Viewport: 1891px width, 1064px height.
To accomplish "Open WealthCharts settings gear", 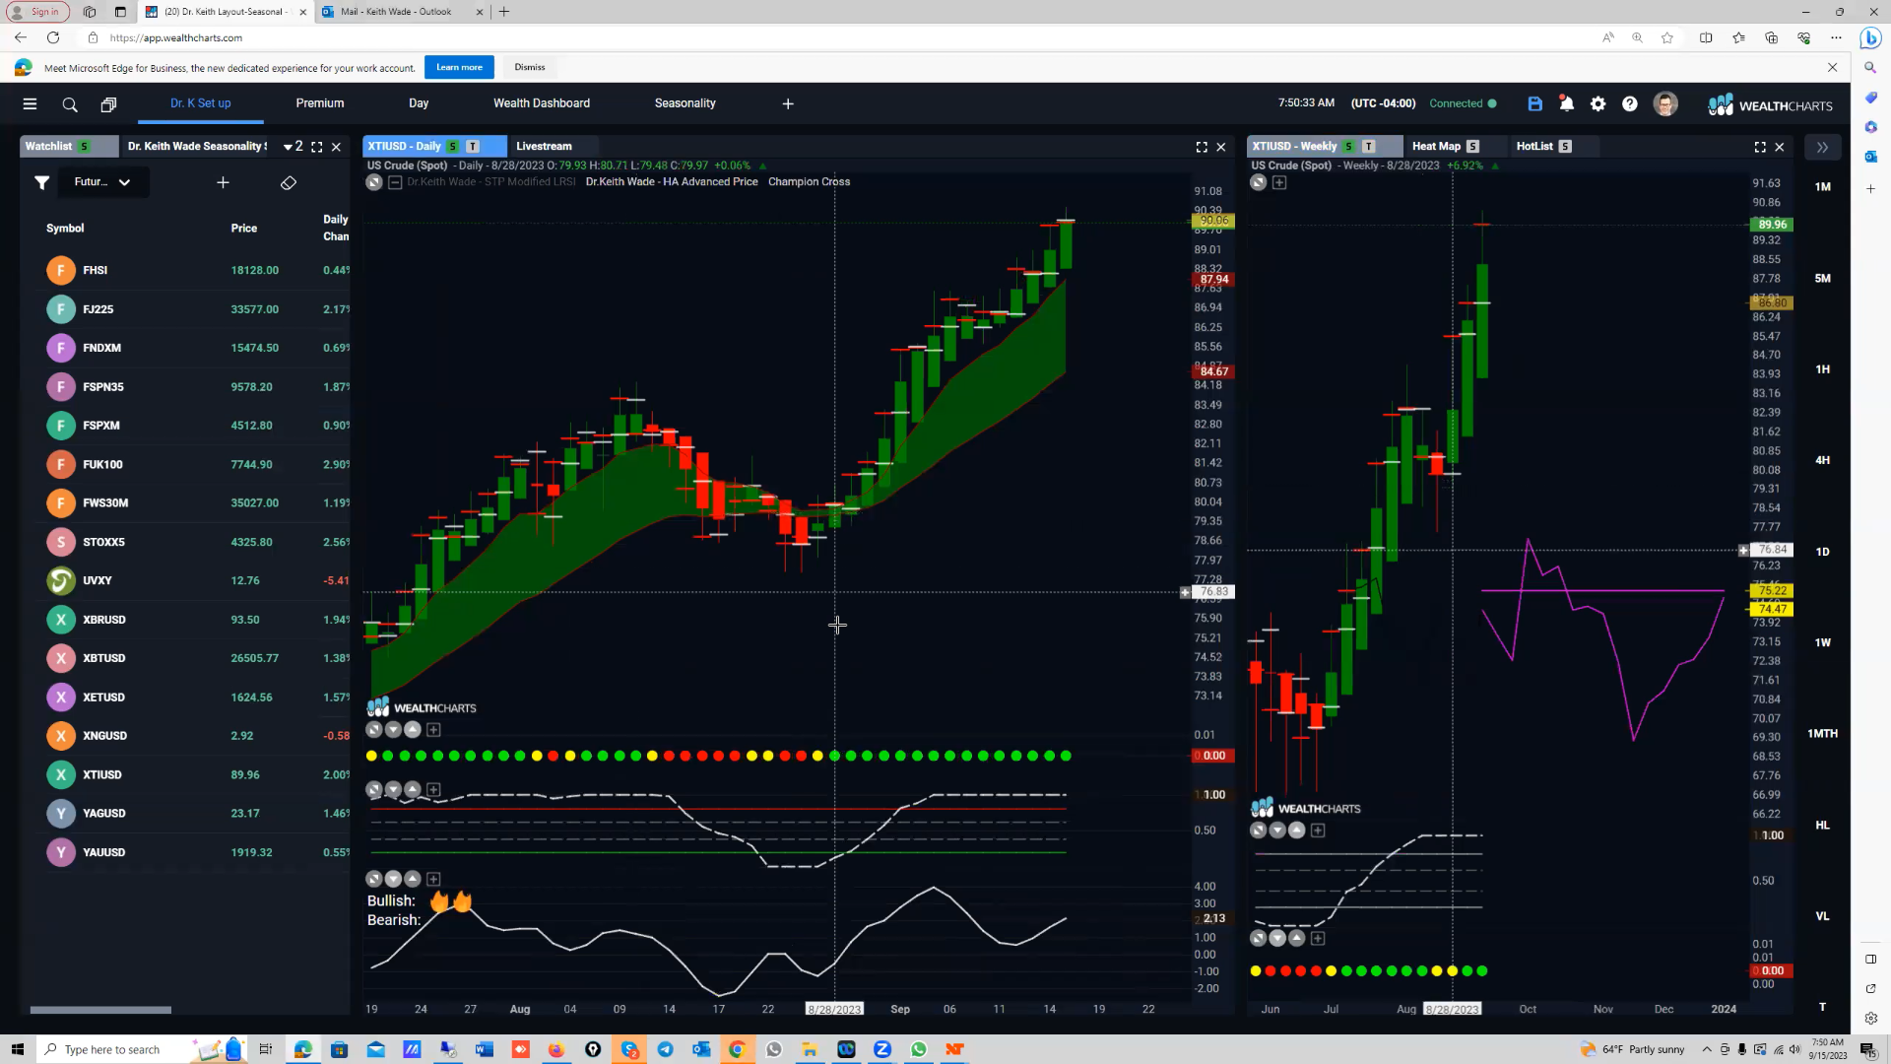I will click(1598, 103).
